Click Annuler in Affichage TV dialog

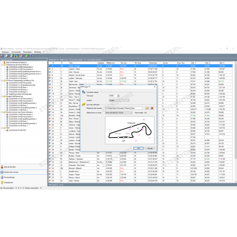150,148
